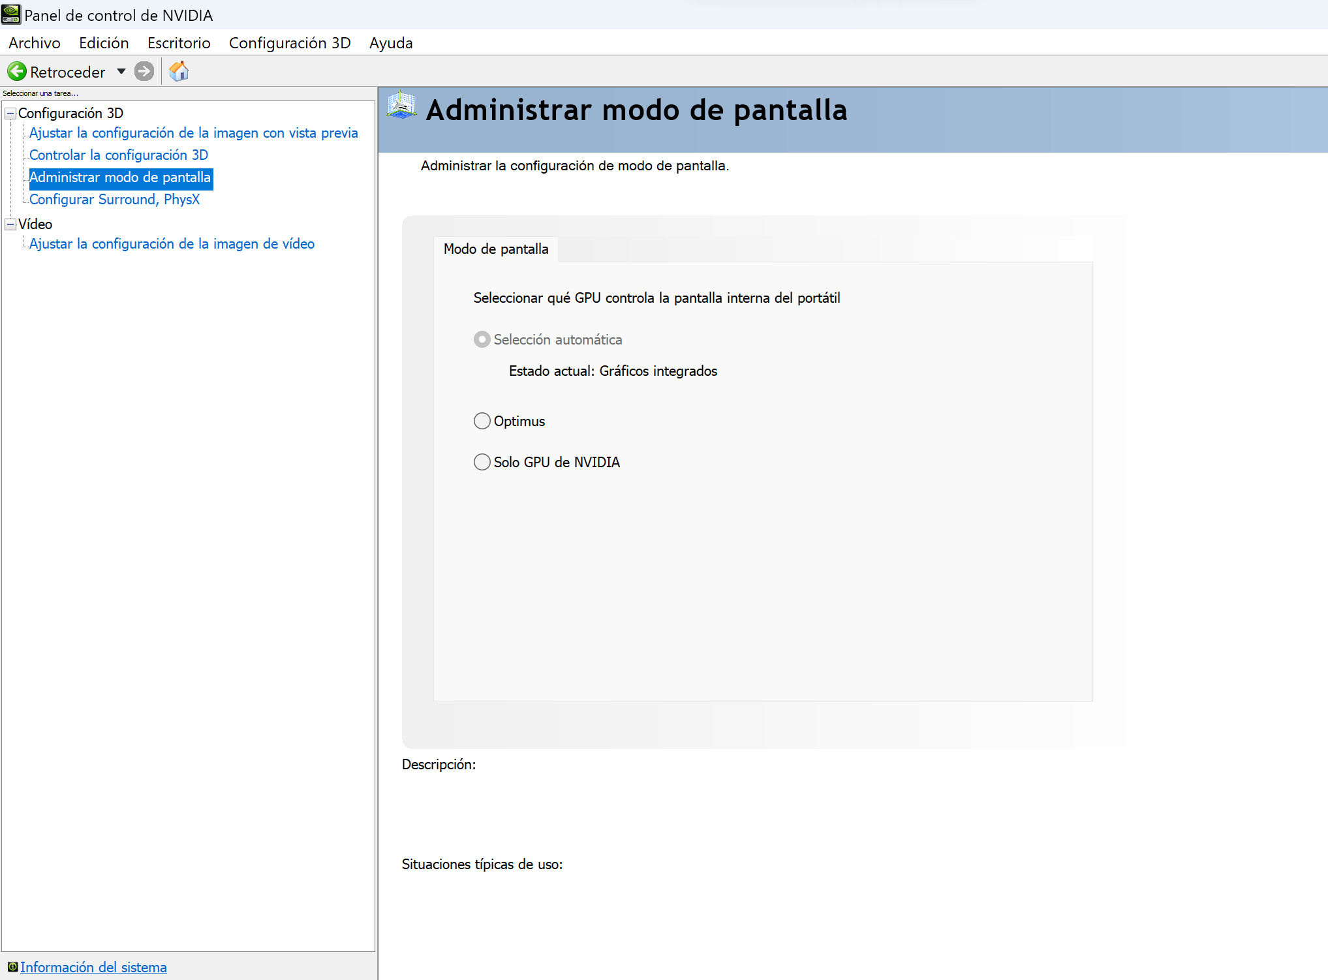The image size is (1328, 980).
Task: Click the NVIDIA logo in title bar
Action: tap(11, 14)
